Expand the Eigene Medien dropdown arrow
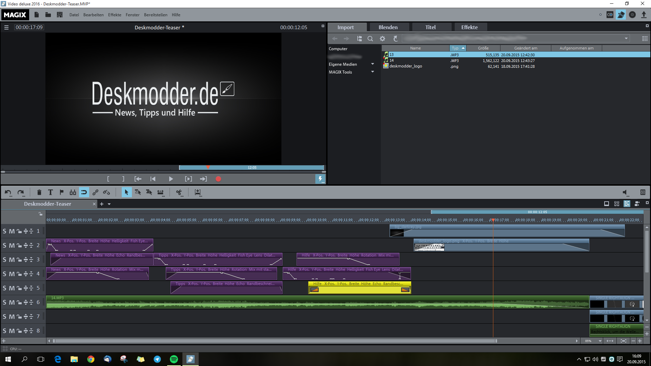Viewport: 651px width, 366px height. click(372, 64)
